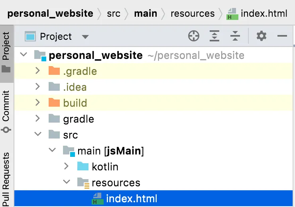Click resources in the breadcrumb bar

point(193,14)
